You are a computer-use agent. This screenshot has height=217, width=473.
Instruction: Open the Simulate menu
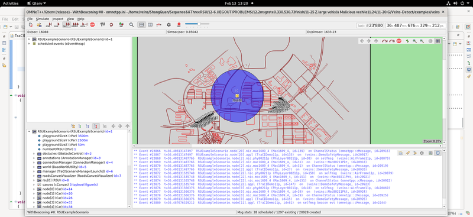[42, 19]
